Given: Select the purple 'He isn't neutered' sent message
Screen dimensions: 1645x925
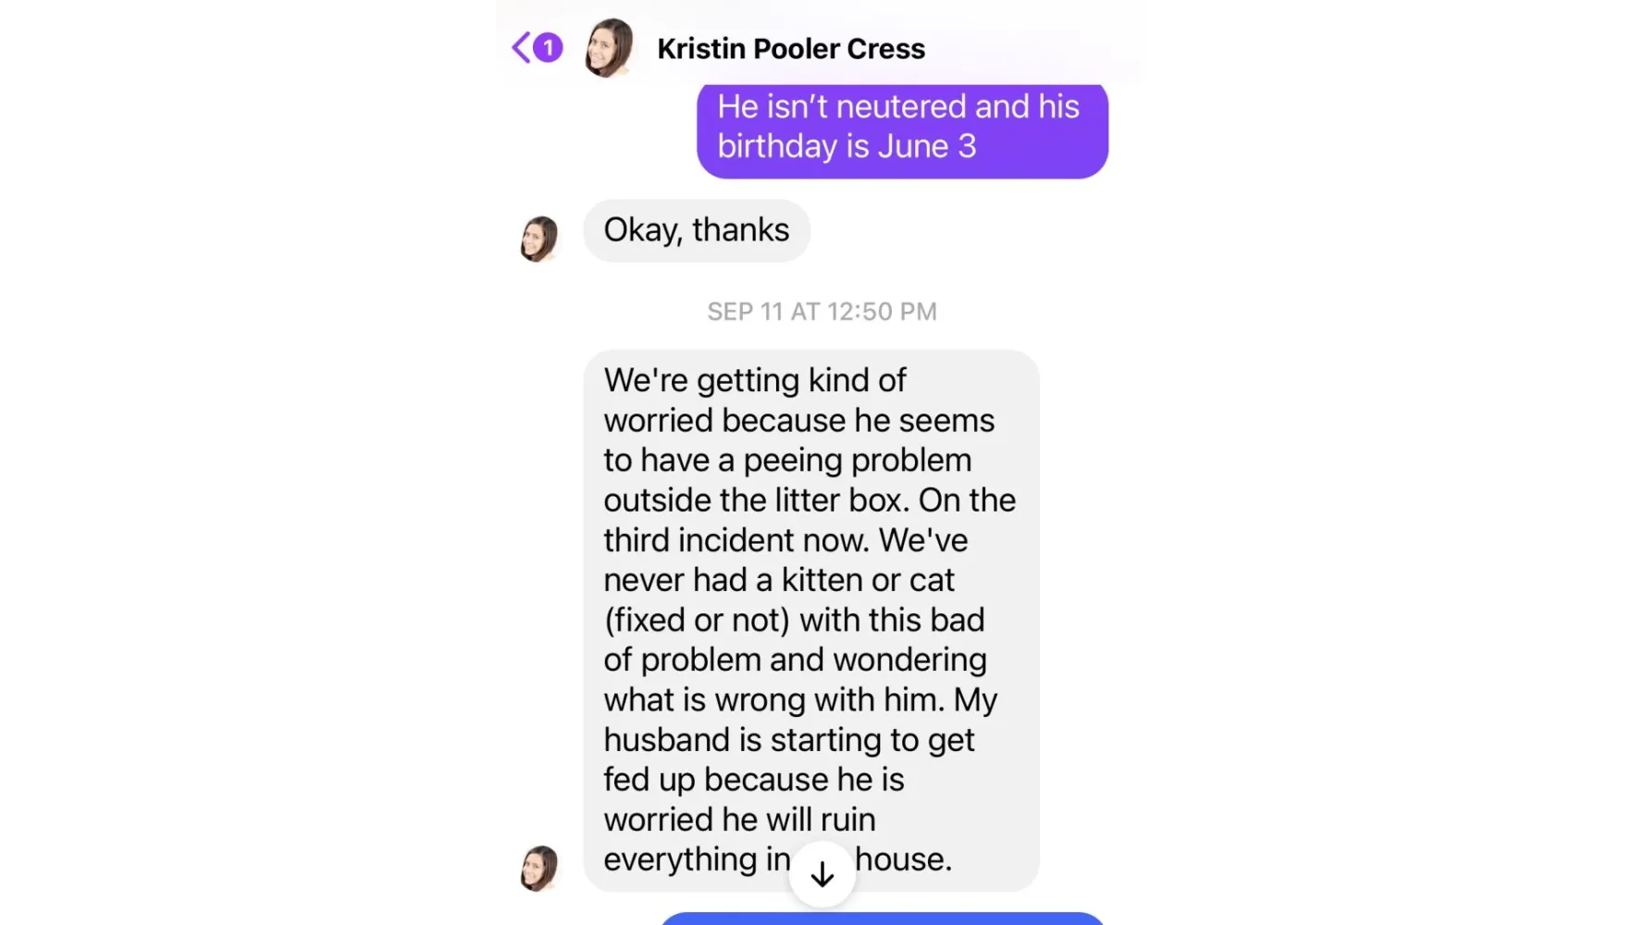Looking at the screenshot, I should [x=902, y=129].
